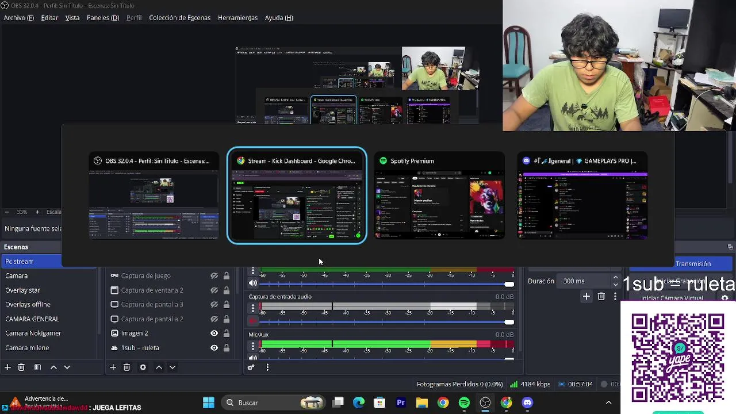Open Adobe Premiere Pro from taskbar

pos(401,402)
